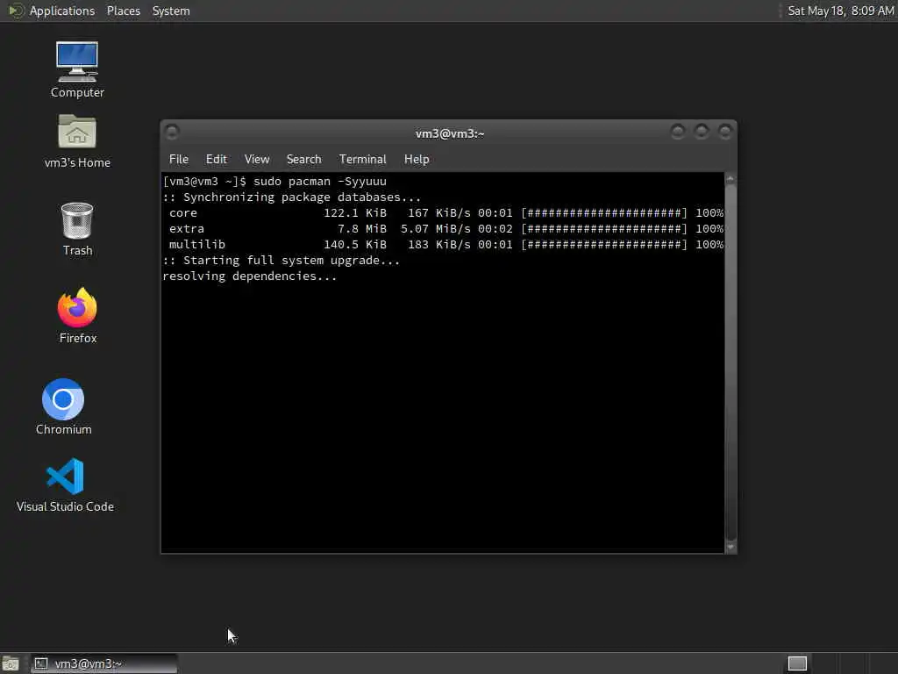Open the terminal Edit menu
The height and width of the screenshot is (674, 898).
click(216, 160)
